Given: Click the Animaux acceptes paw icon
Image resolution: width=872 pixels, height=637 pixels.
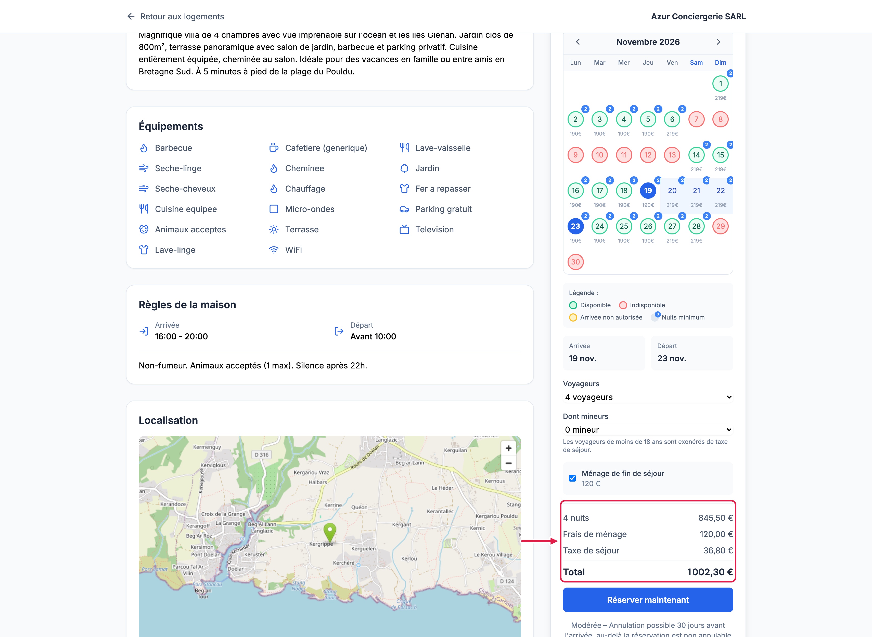Looking at the screenshot, I should (x=144, y=229).
